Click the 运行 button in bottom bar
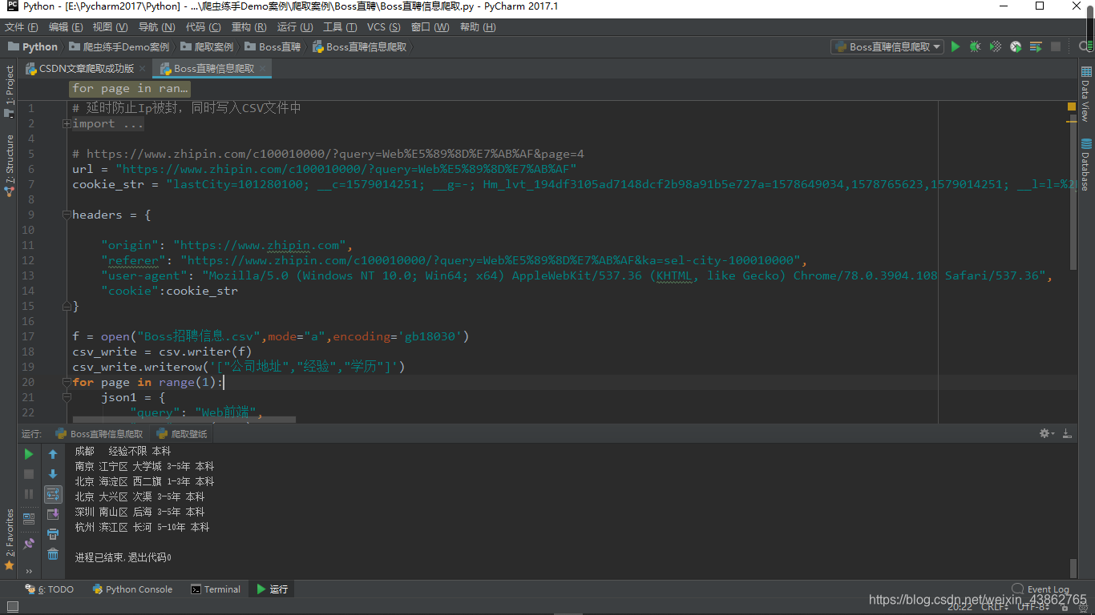The height and width of the screenshot is (615, 1095). pos(272,589)
